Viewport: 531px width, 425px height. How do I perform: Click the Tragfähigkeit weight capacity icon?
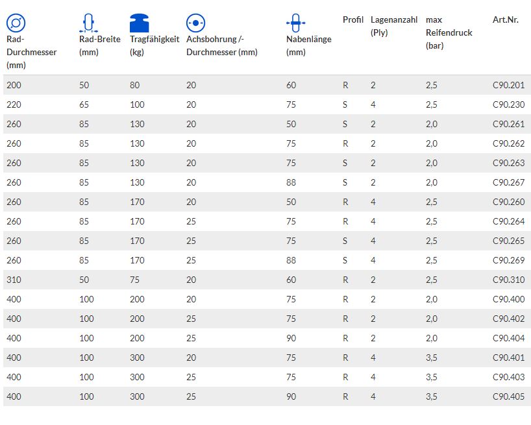pyautogui.click(x=139, y=23)
